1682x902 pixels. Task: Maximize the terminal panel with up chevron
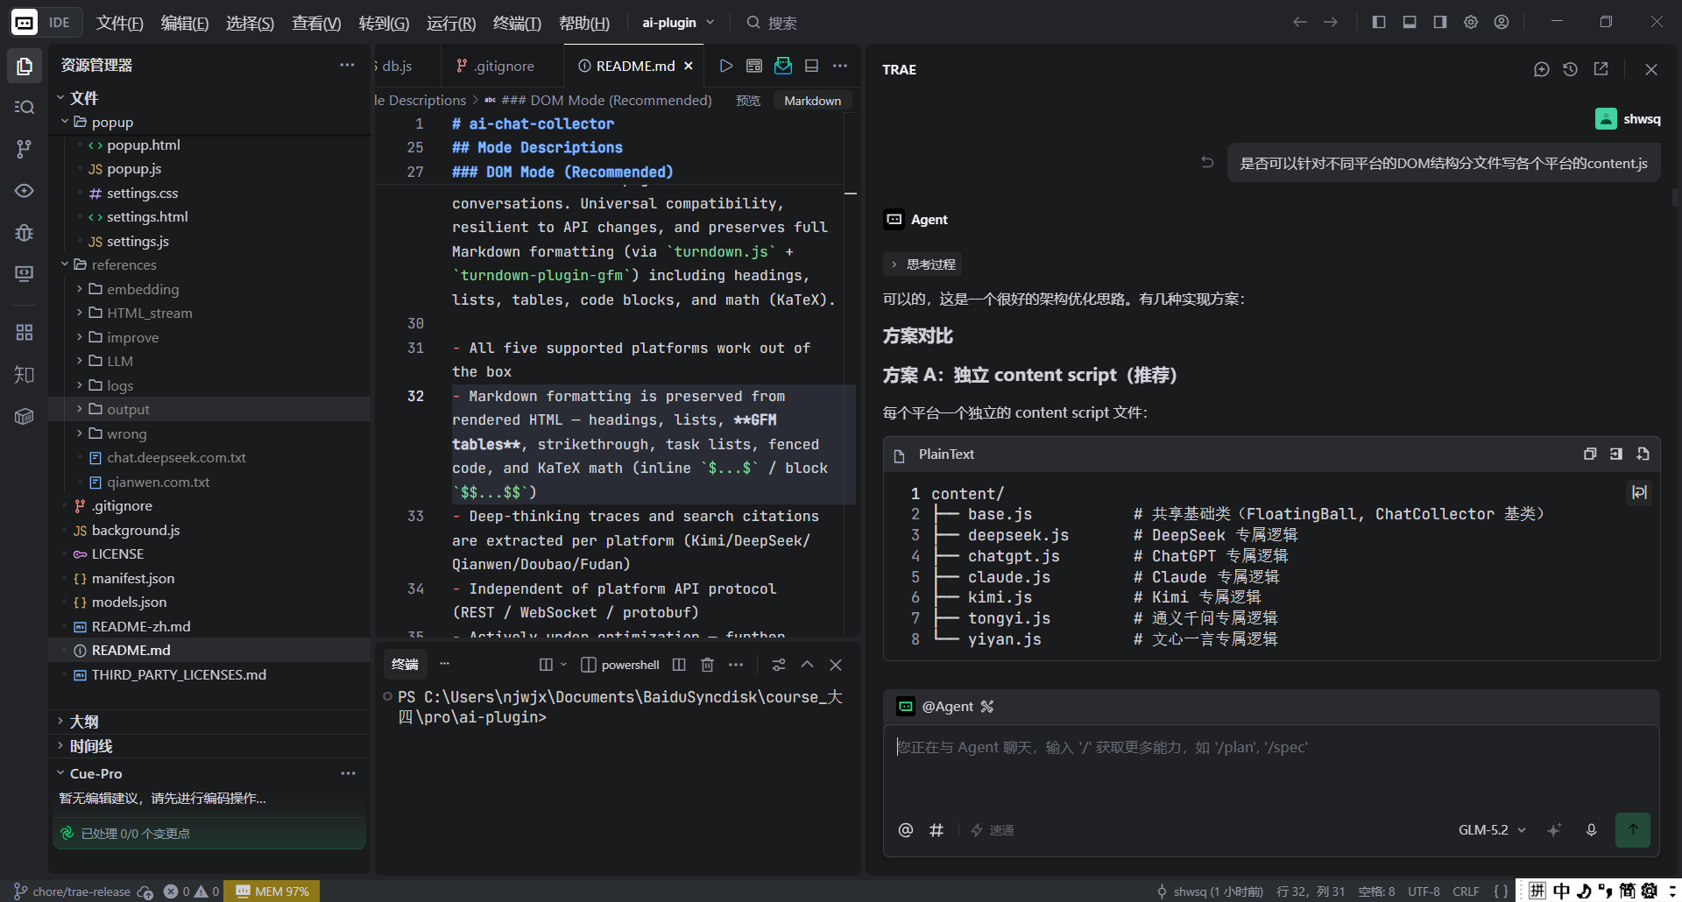807,665
